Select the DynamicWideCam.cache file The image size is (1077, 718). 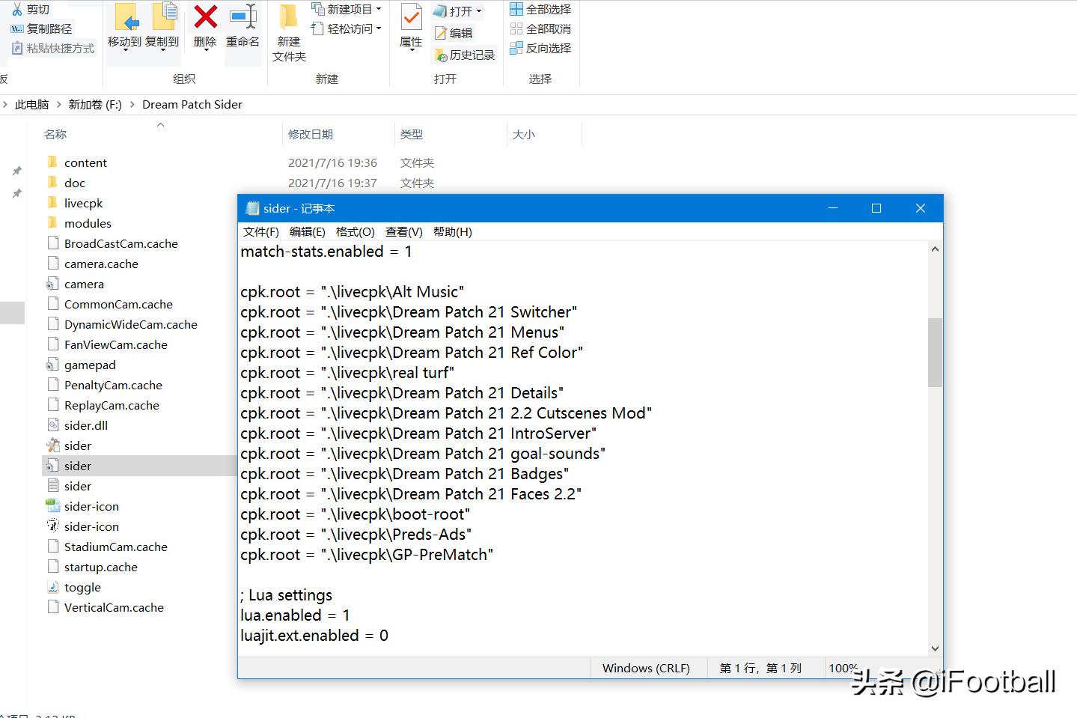130,325
